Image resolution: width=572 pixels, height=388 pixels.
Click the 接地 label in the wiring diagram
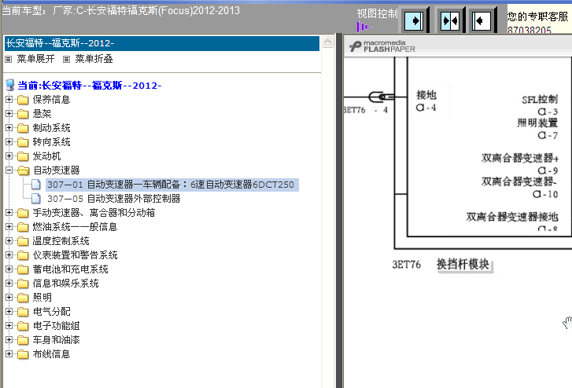pos(426,95)
